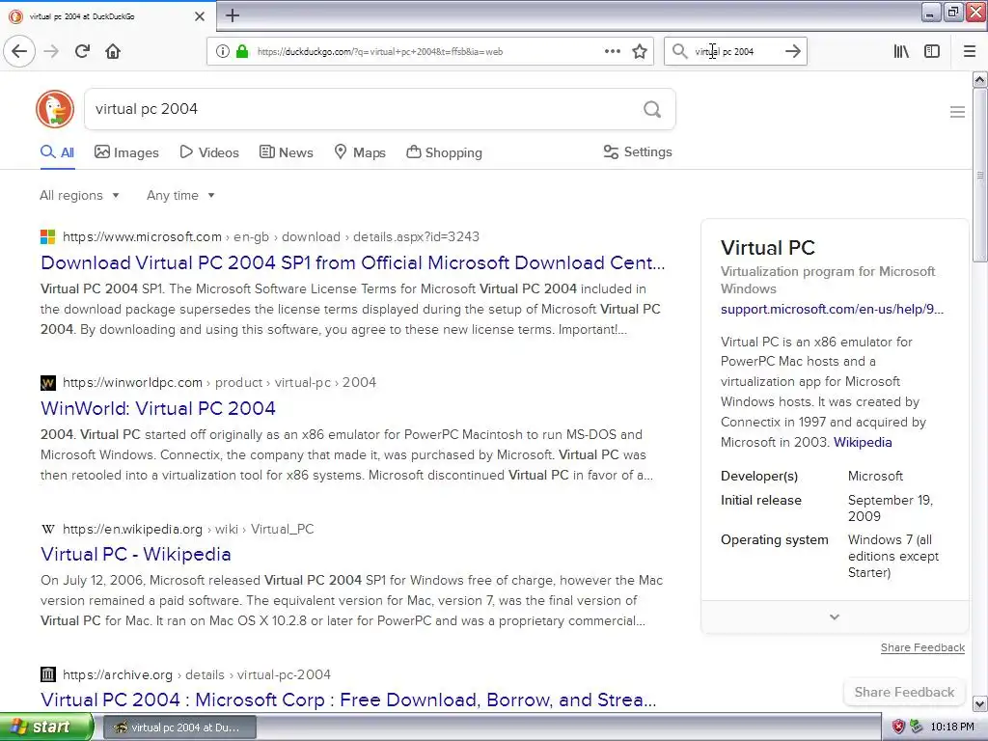Click floating Share Feedback button
The image size is (988, 741).
[x=904, y=692]
